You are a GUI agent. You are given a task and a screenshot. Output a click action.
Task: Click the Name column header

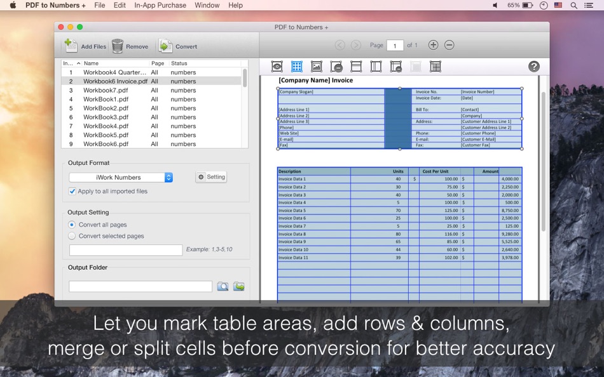tap(116, 63)
